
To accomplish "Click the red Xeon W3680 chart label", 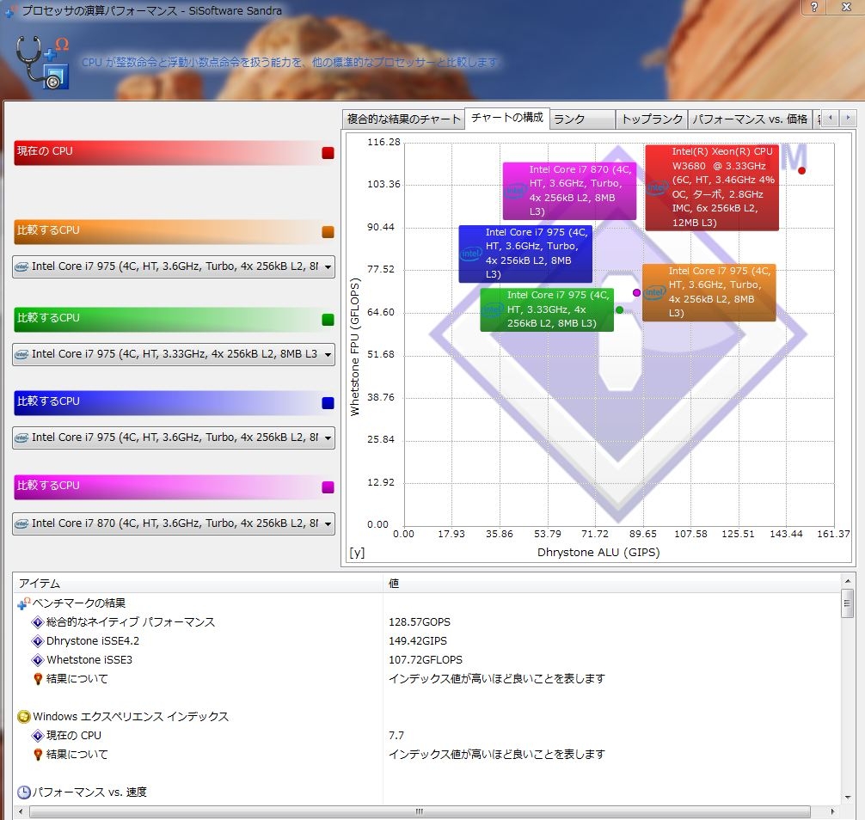I will (x=712, y=187).
